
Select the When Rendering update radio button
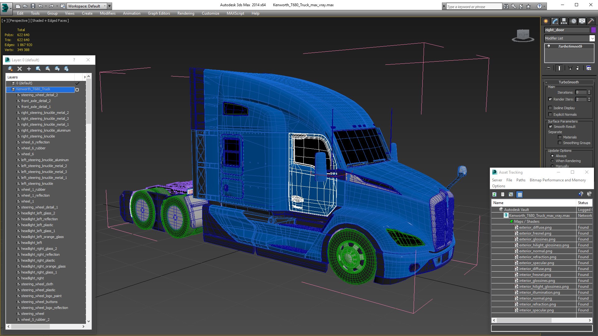click(x=552, y=161)
